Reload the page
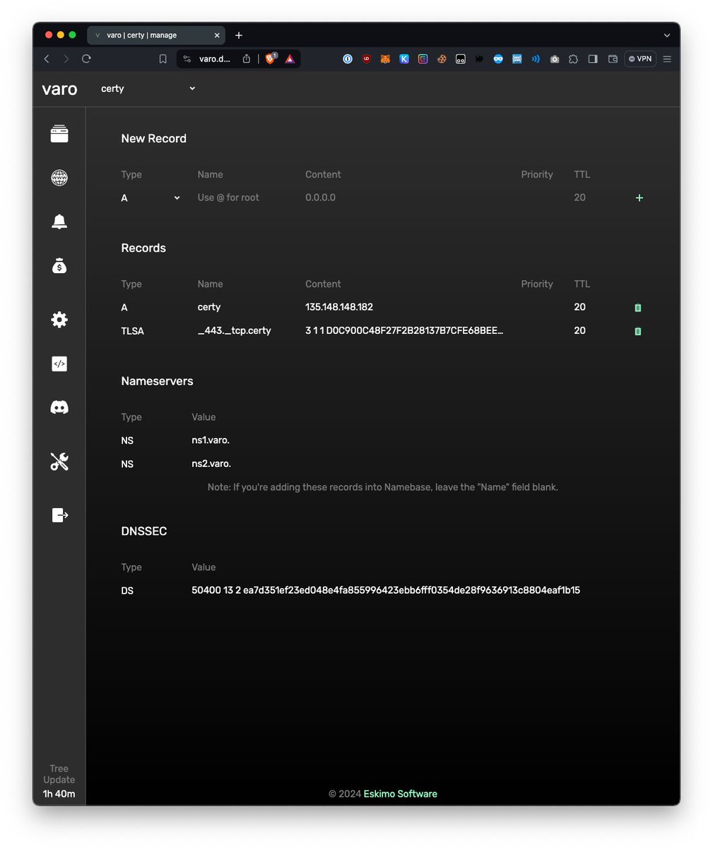Image resolution: width=713 pixels, height=849 pixels. [86, 59]
